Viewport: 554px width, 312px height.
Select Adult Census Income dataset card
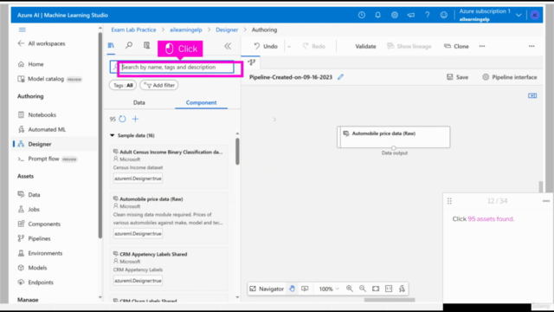click(x=169, y=166)
